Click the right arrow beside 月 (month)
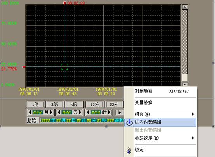Viewport: 215px width, 157px height. 51,112
